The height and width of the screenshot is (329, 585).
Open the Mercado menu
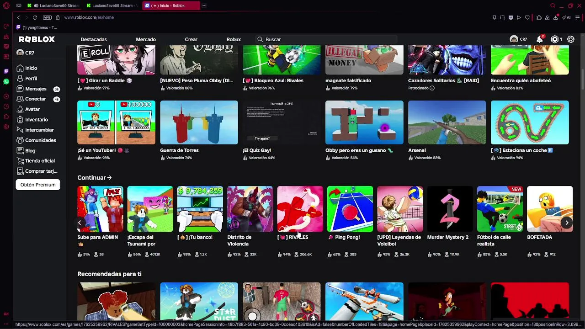click(x=146, y=39)
